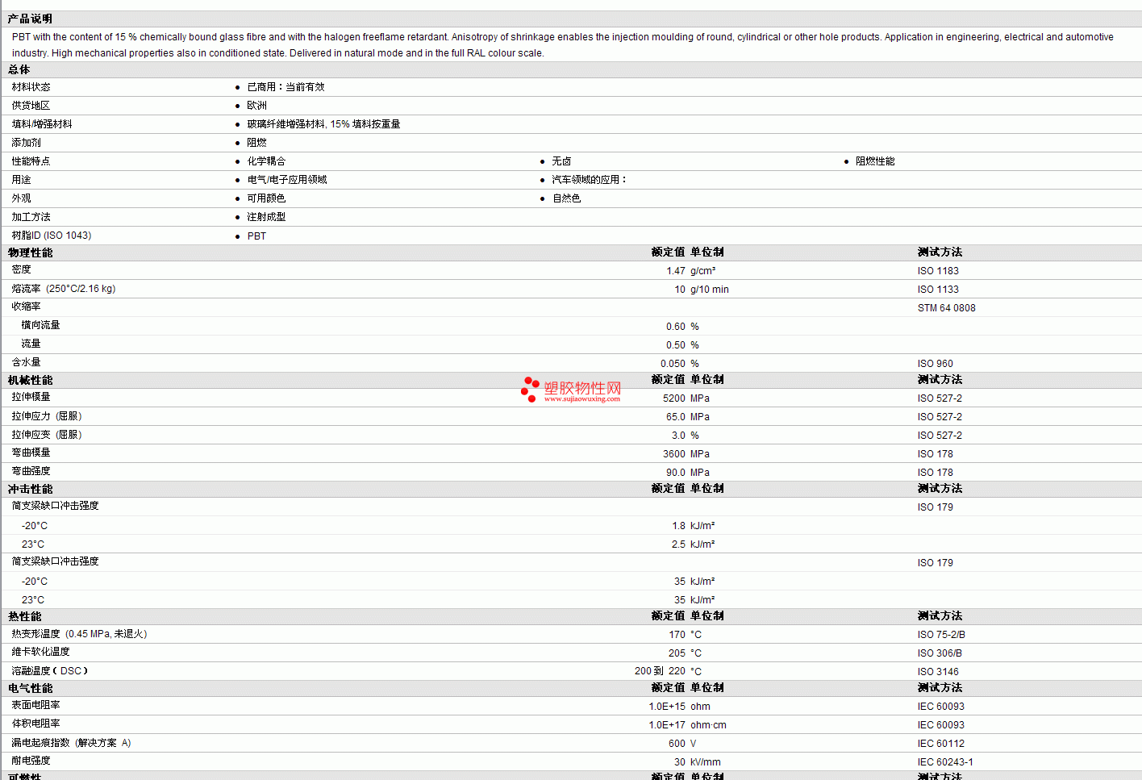Select the 拉伸模量 label
The height and width of the screenshot is (780, 1142).
point(31,397)
